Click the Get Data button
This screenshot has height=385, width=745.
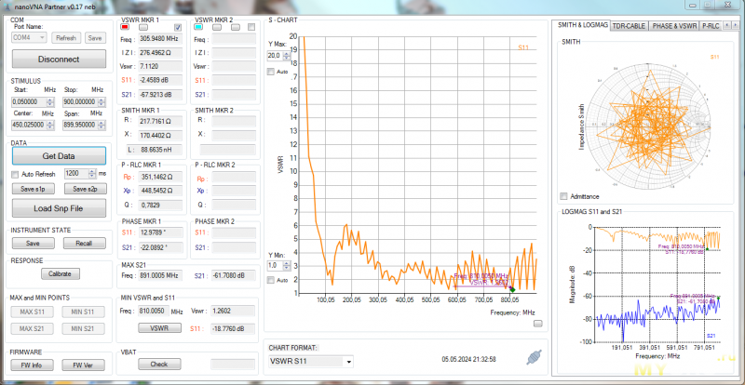click(x=59, y=156)
